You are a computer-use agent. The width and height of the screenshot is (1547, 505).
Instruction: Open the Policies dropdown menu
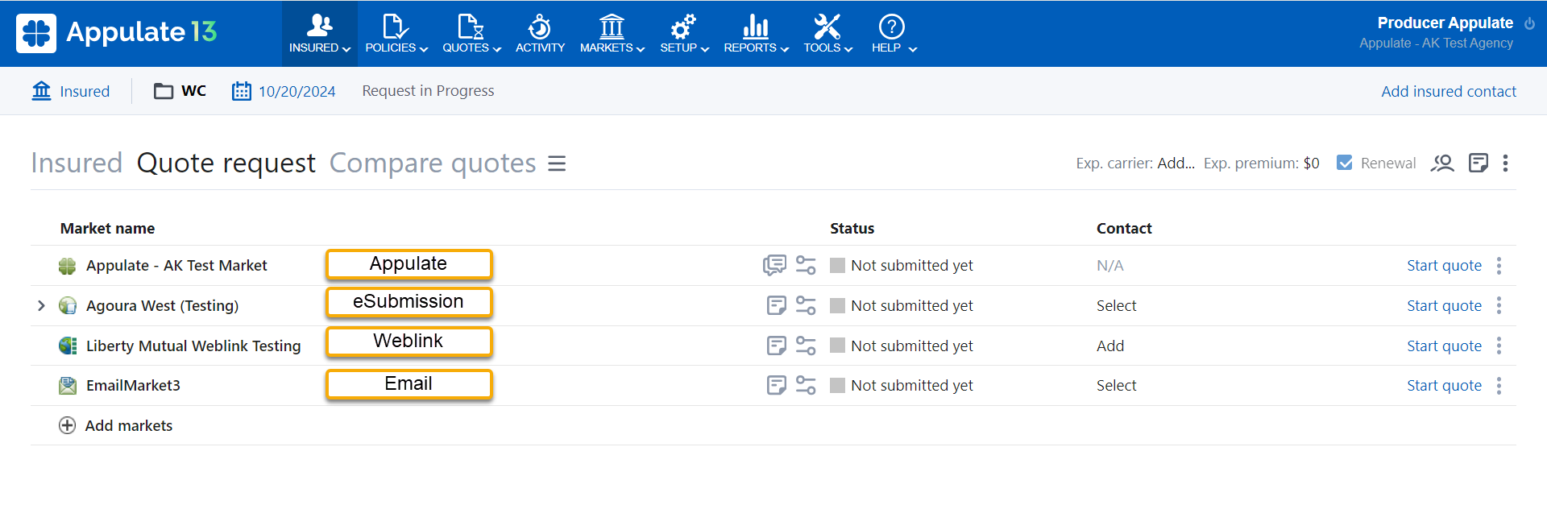396,34
